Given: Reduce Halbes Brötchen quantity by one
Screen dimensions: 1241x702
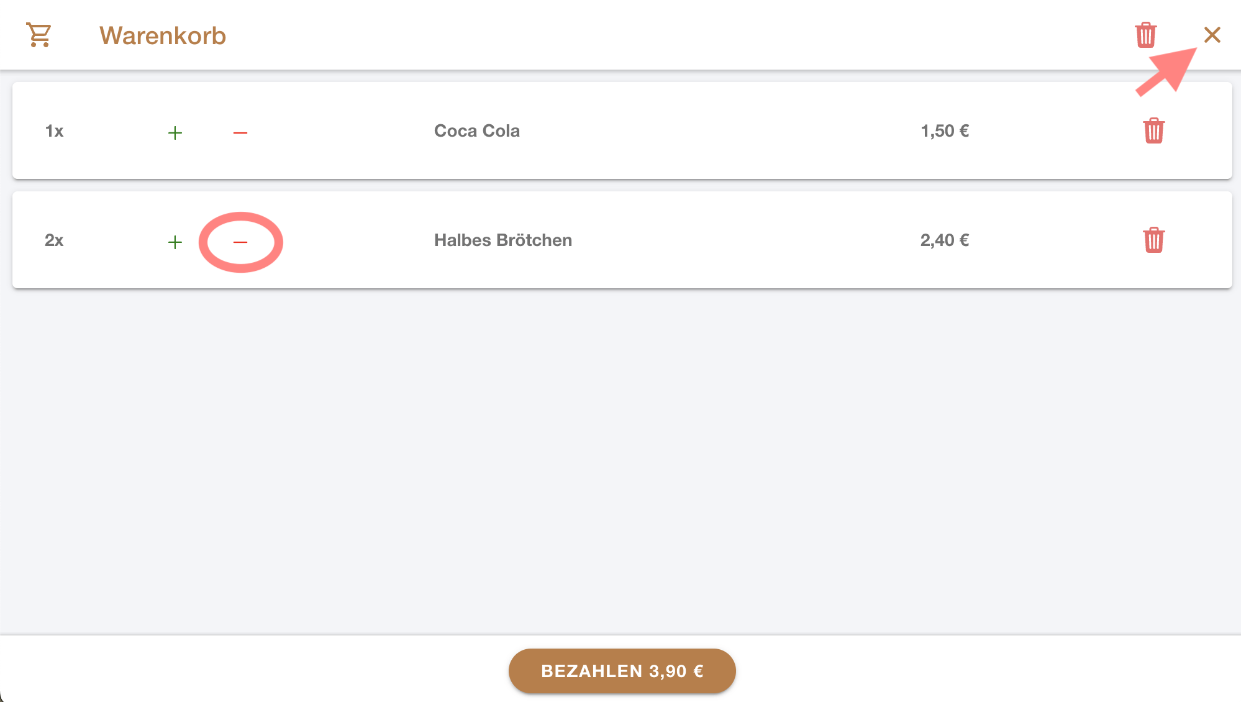Looking at the screenshot, I should pos(240,242).
